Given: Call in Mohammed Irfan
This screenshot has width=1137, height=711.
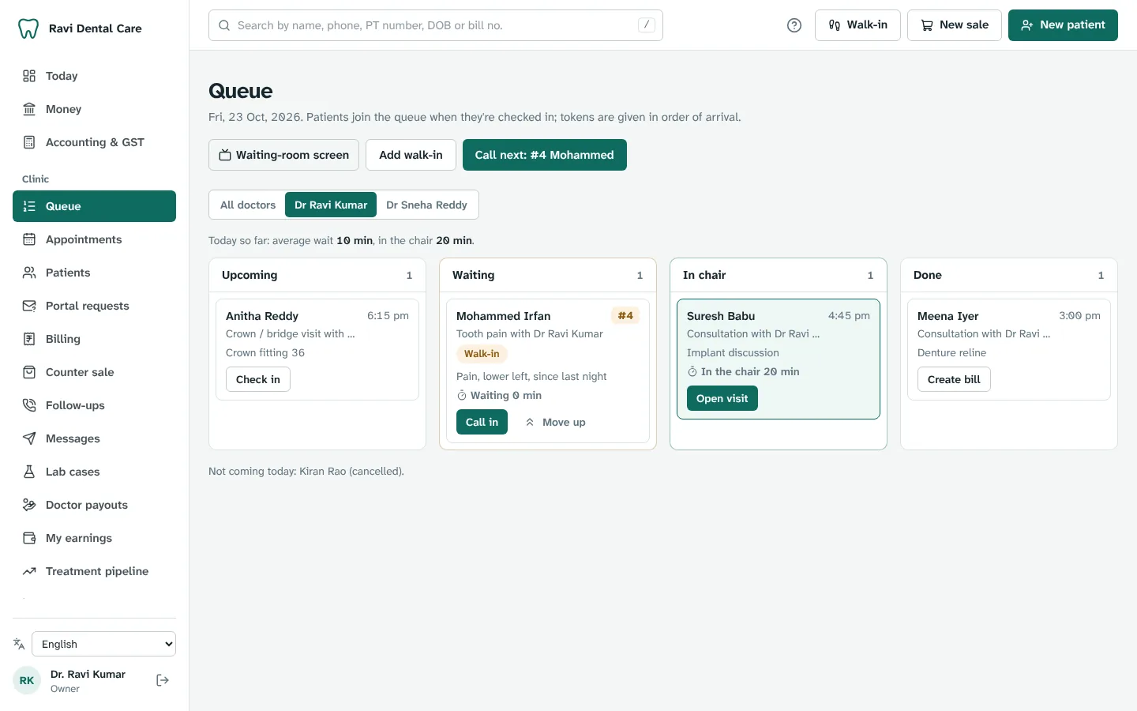Looking at the screenshot, I should 482,422.
